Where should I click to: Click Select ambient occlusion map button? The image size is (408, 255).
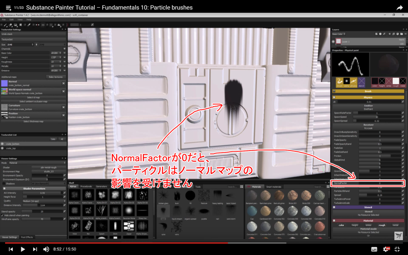click(x=33, y=102)
